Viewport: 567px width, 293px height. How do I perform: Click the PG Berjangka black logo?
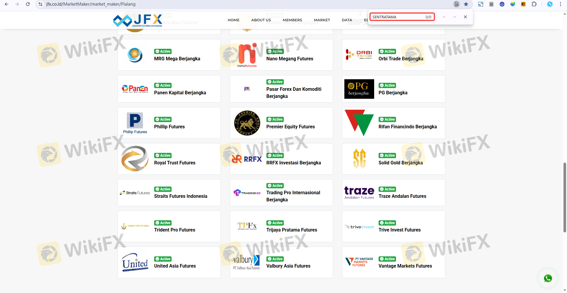pyautogui.click(x=359, y=89)
